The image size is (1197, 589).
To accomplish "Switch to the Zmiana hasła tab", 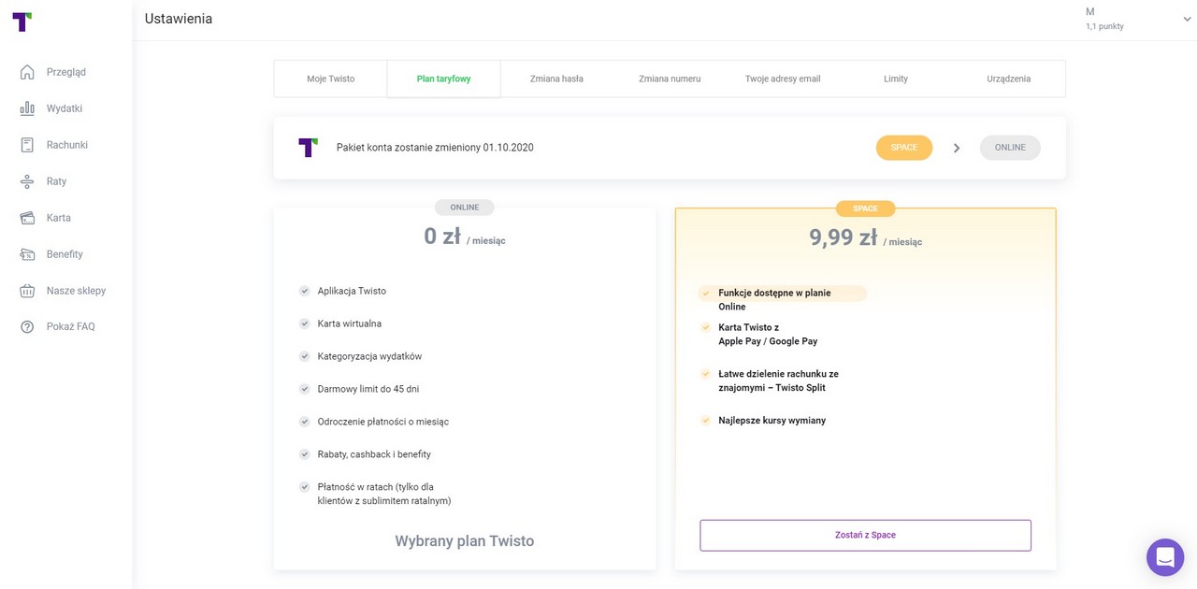I will pyautogui.click(x=556, y=79).
